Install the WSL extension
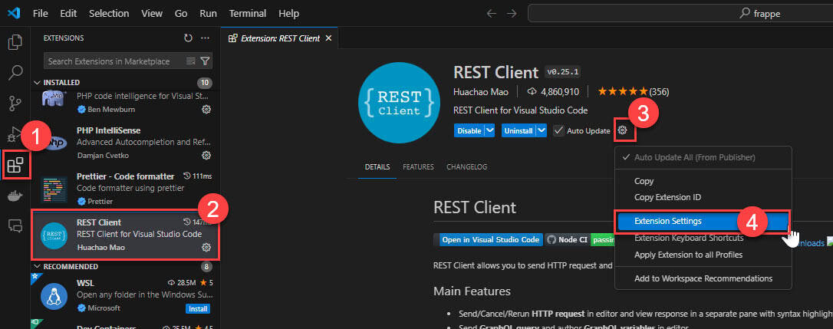Screen dimensions: 833x329 [198, 309]
